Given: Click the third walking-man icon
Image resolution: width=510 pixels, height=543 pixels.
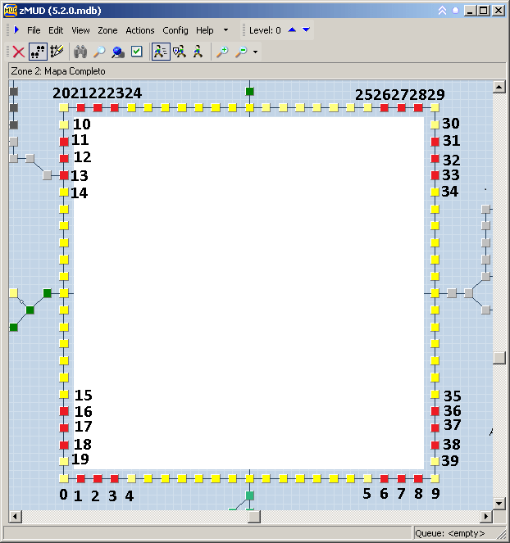Looking at the screenshot, I should [x=198, y=52].
